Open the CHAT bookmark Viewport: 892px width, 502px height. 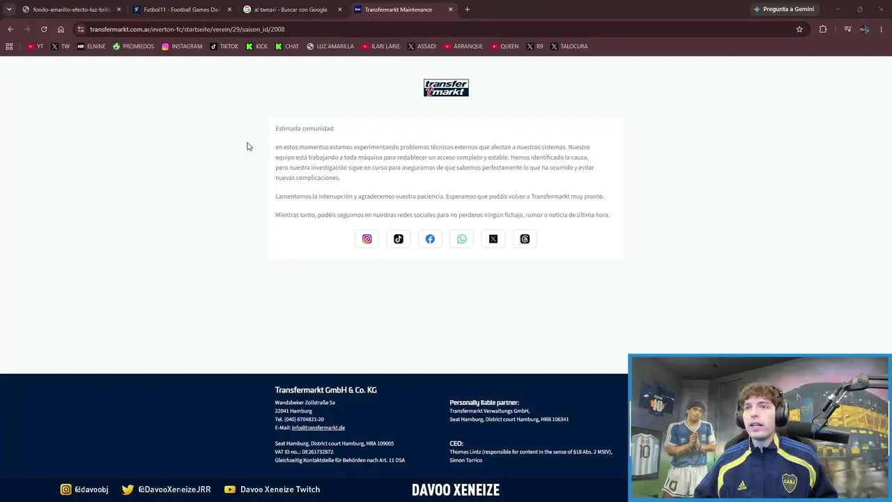click(x=287, y=47)
